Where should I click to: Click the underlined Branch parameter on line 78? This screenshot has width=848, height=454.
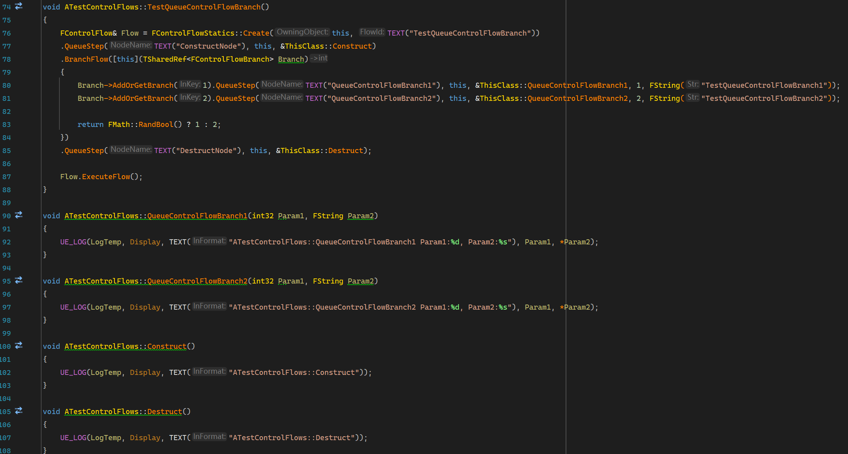click(291, 59)
